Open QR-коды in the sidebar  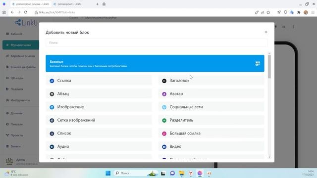point(14,78)
